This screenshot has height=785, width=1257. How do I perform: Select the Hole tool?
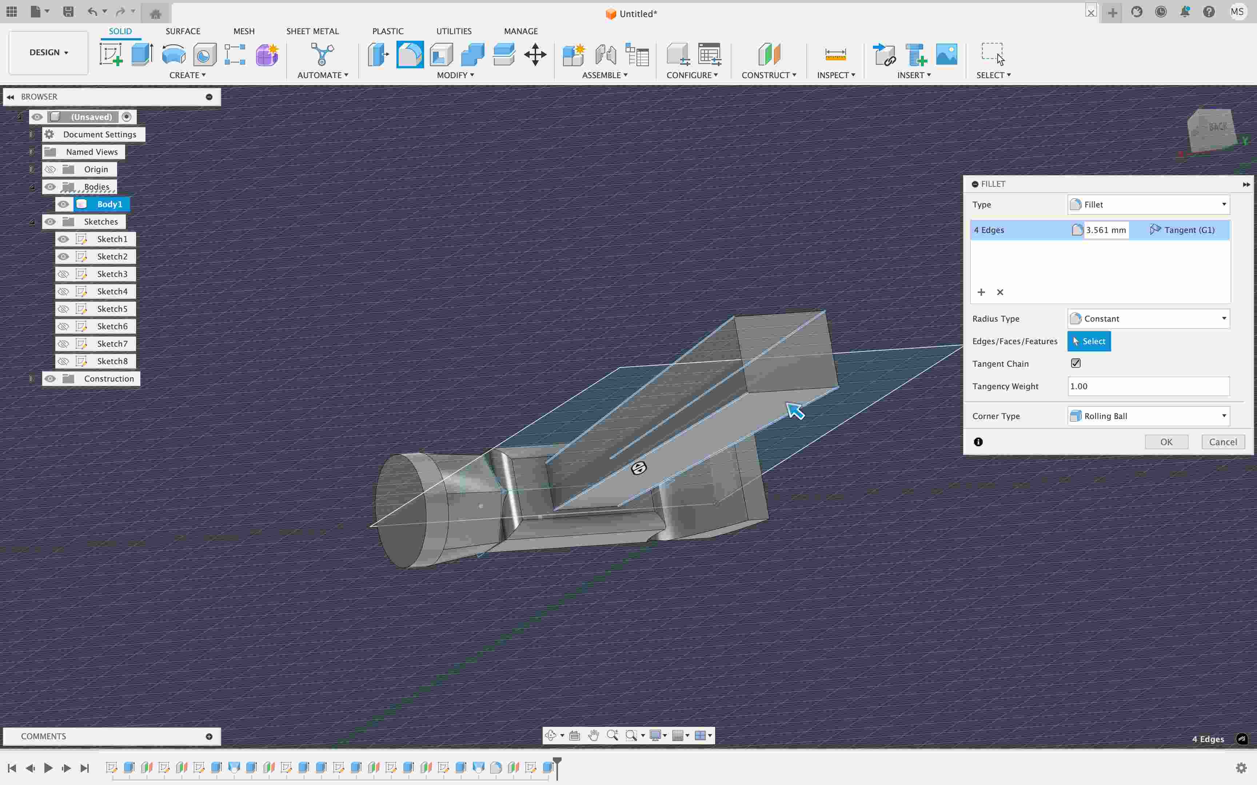click(205, 55)
